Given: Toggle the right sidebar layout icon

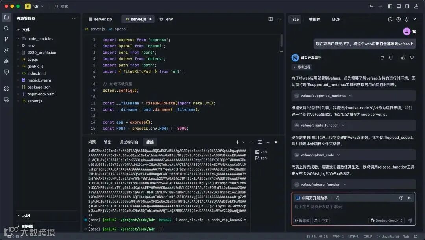Looking at the screenshot, I should [x=407, y=6].
